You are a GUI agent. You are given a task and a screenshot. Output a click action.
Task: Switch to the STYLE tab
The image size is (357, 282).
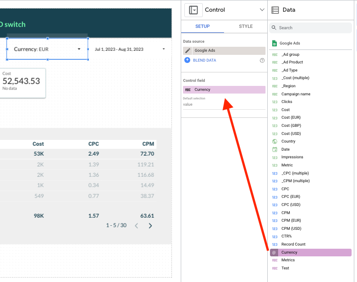point(246,27)
